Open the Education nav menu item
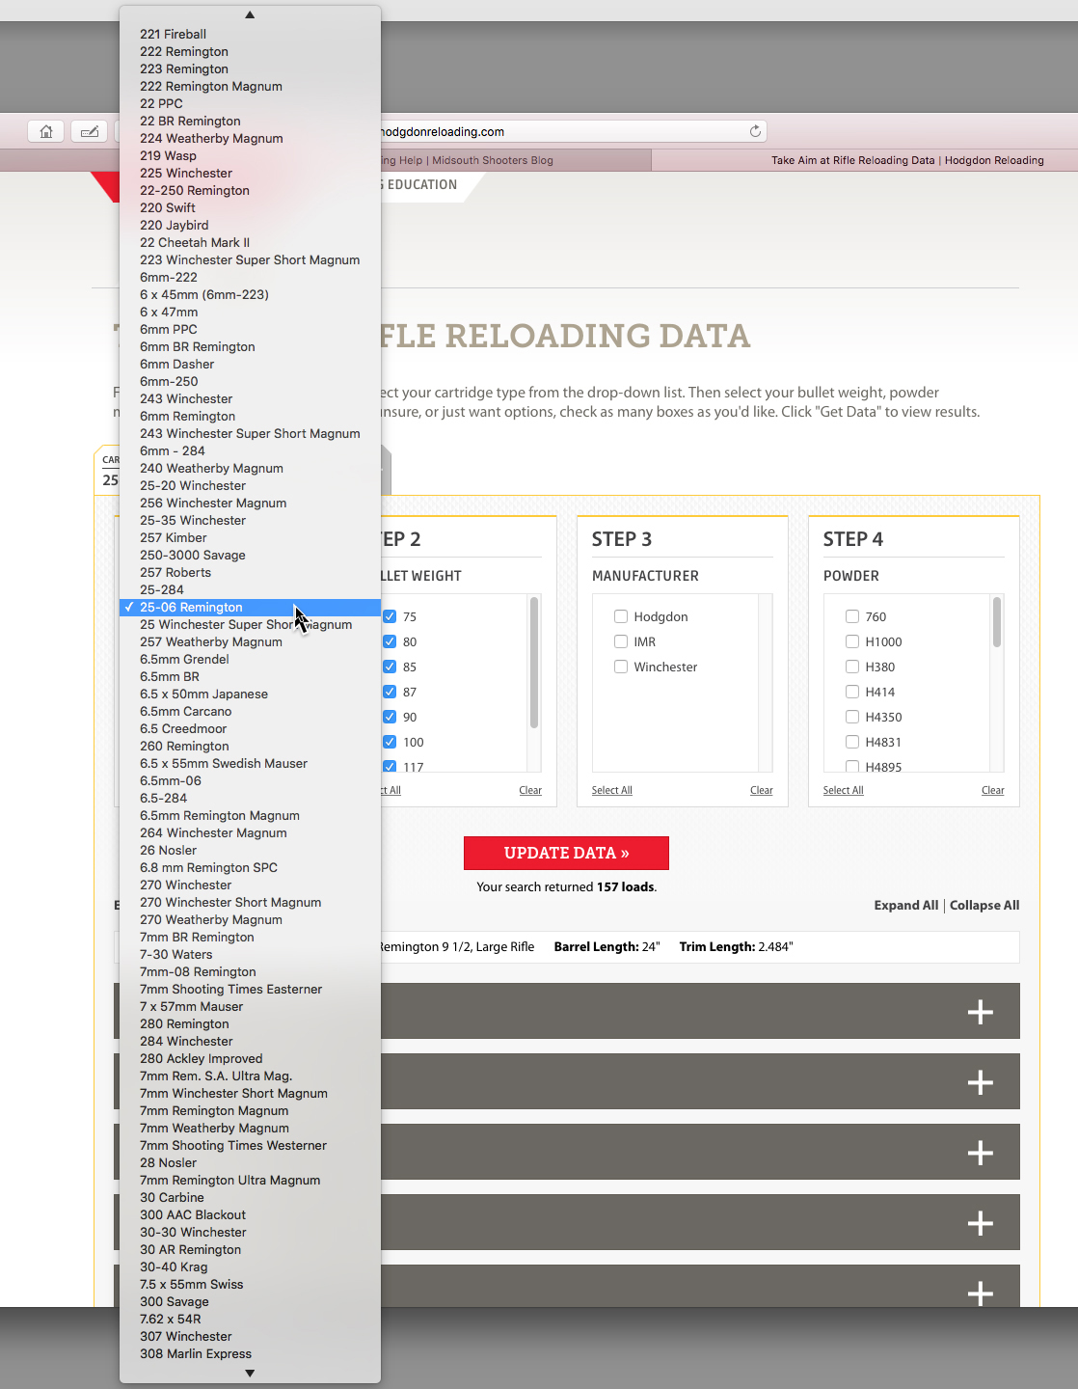This screenshot has height=1389, width=1078. click(x=422, y=185)
